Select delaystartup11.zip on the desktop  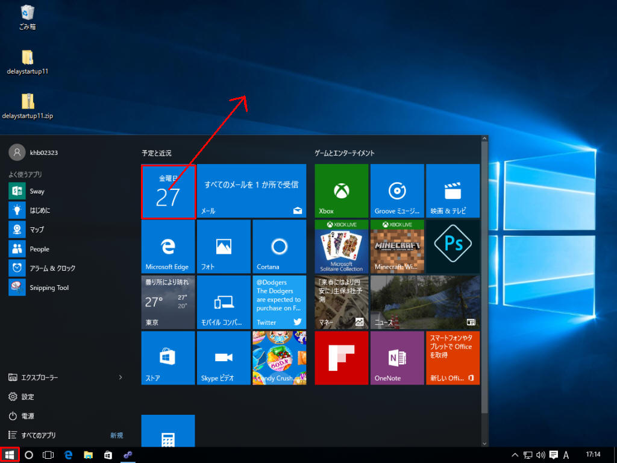pos(28,106)
